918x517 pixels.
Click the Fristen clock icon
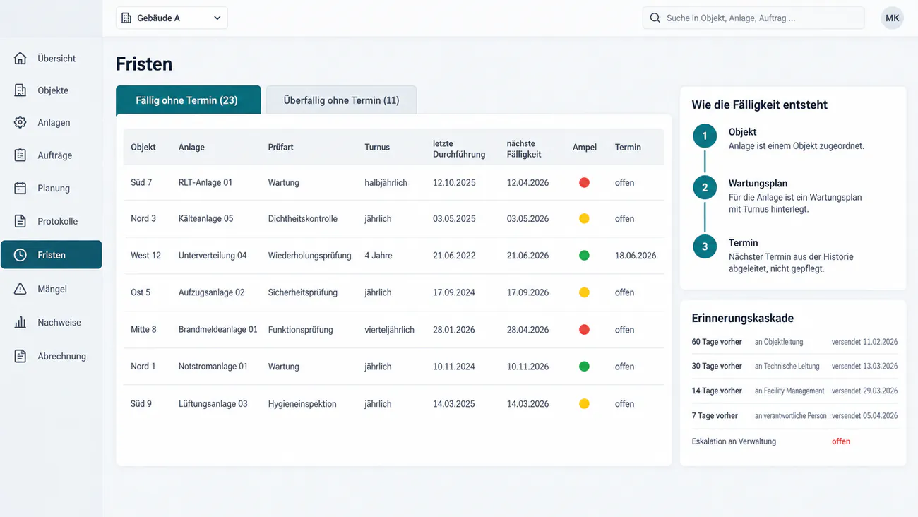tap(20, 255)
